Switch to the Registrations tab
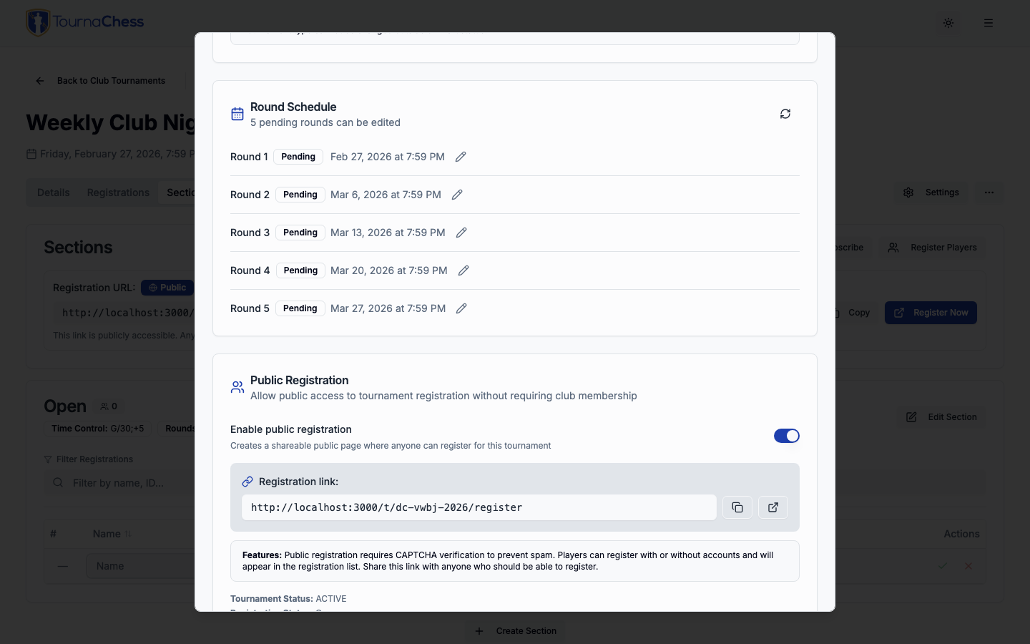Viewport: 1030px width, 644px height. [x=118, y=192]
